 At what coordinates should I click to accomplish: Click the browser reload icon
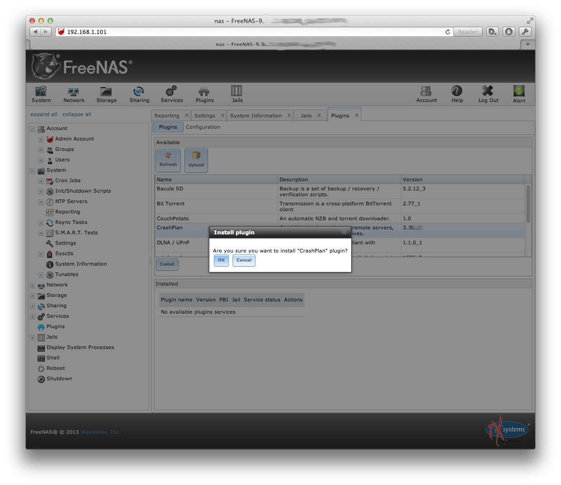coord(448,32)
